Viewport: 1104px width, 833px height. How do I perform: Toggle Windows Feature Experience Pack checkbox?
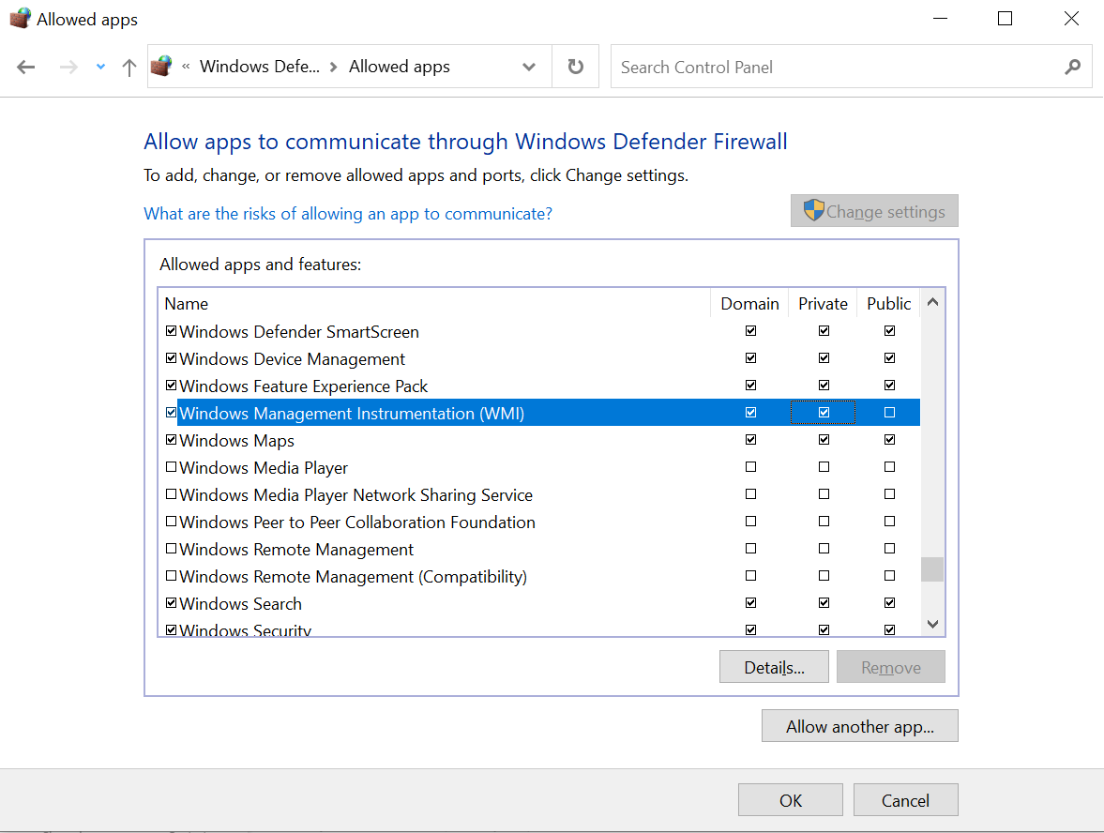coord(171,386)
